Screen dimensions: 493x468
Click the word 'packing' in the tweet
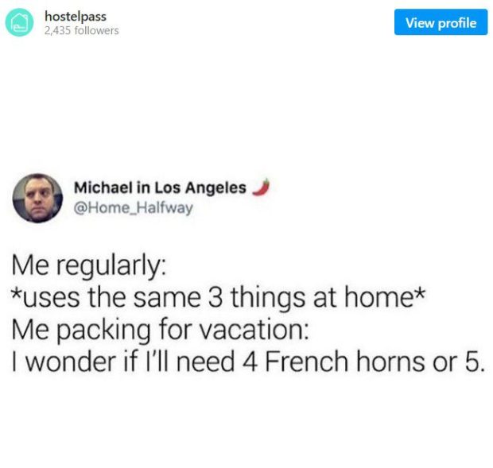(x=103, y=331)
